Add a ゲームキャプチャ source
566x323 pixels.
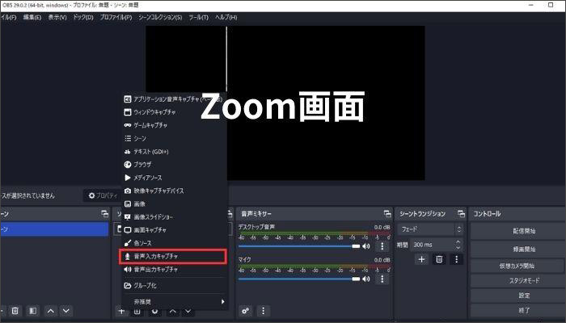click(x=173, y=125)
